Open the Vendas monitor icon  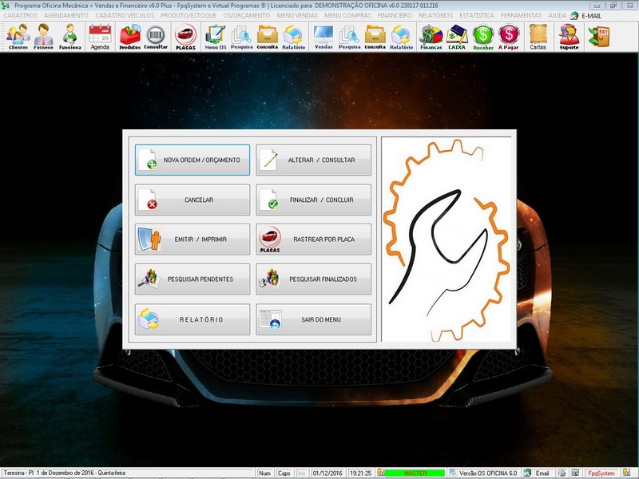323,36
